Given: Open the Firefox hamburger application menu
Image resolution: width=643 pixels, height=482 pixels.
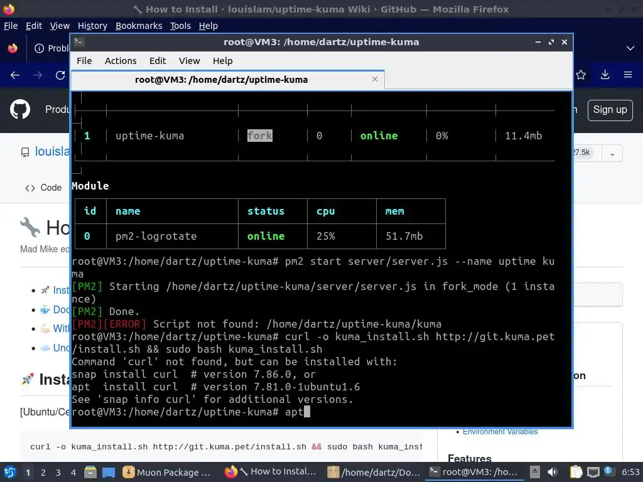Looking at the screenshot, I should pos(628,75).
